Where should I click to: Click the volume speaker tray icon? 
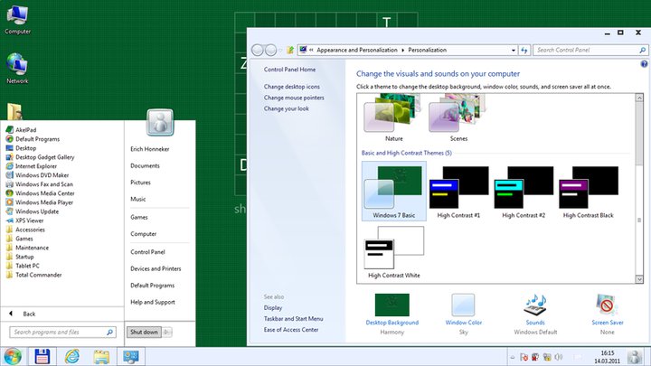[x=559, y=357]
